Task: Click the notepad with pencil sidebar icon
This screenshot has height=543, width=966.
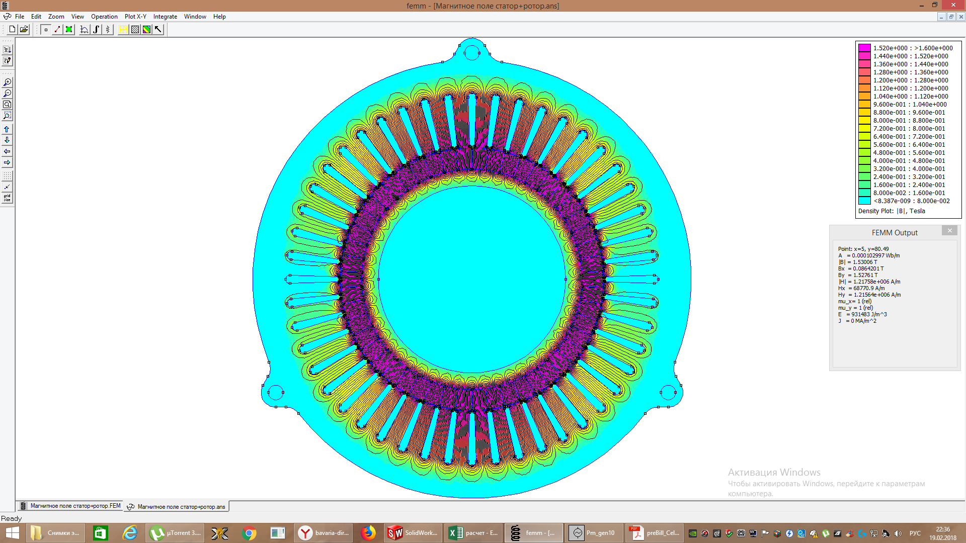Action: 7,61
